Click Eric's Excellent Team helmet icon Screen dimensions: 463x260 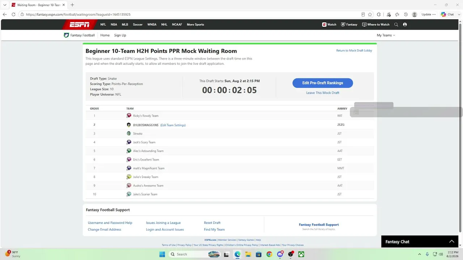coord(129,160)
